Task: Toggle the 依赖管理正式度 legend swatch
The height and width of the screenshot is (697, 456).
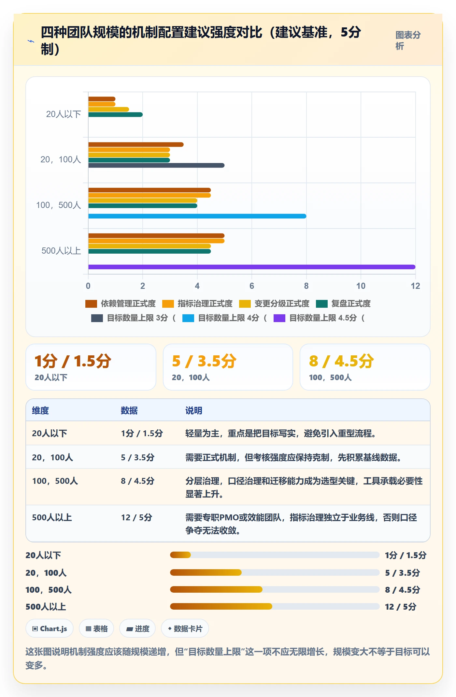Action: [x=91, y=304]
